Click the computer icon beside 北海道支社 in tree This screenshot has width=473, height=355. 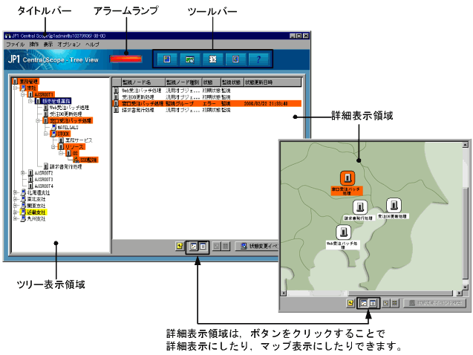tap(23, 192)
